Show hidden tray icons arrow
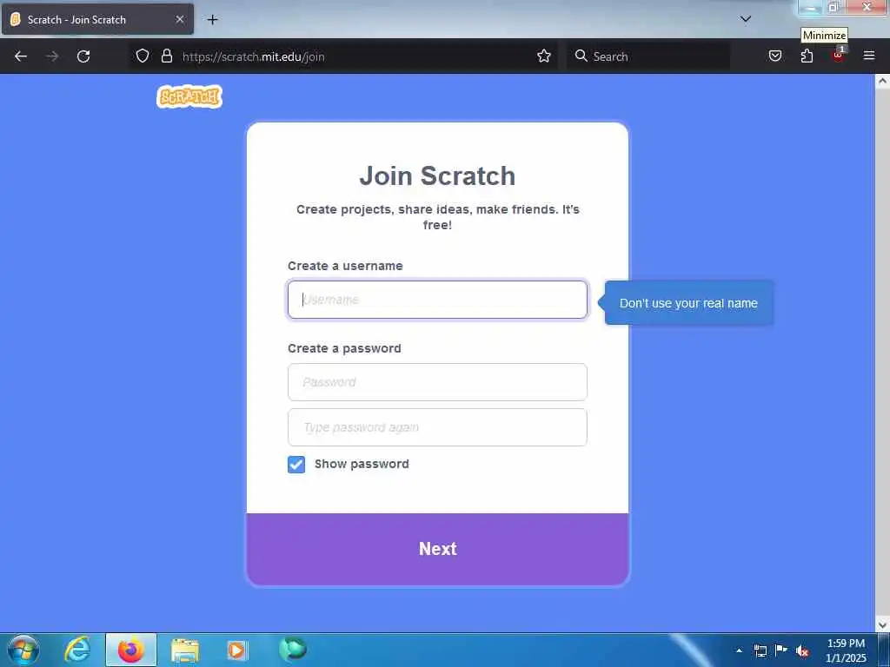 click(x=739, y=650)
